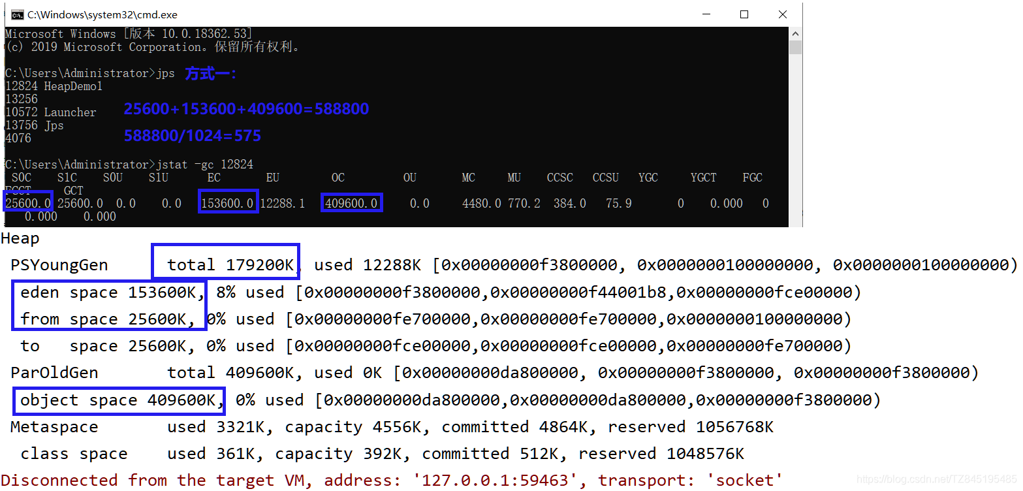This screenshot has height=491, width=1023.
Task: Close the cmd.exe window
Action: [x=783, y=14]
